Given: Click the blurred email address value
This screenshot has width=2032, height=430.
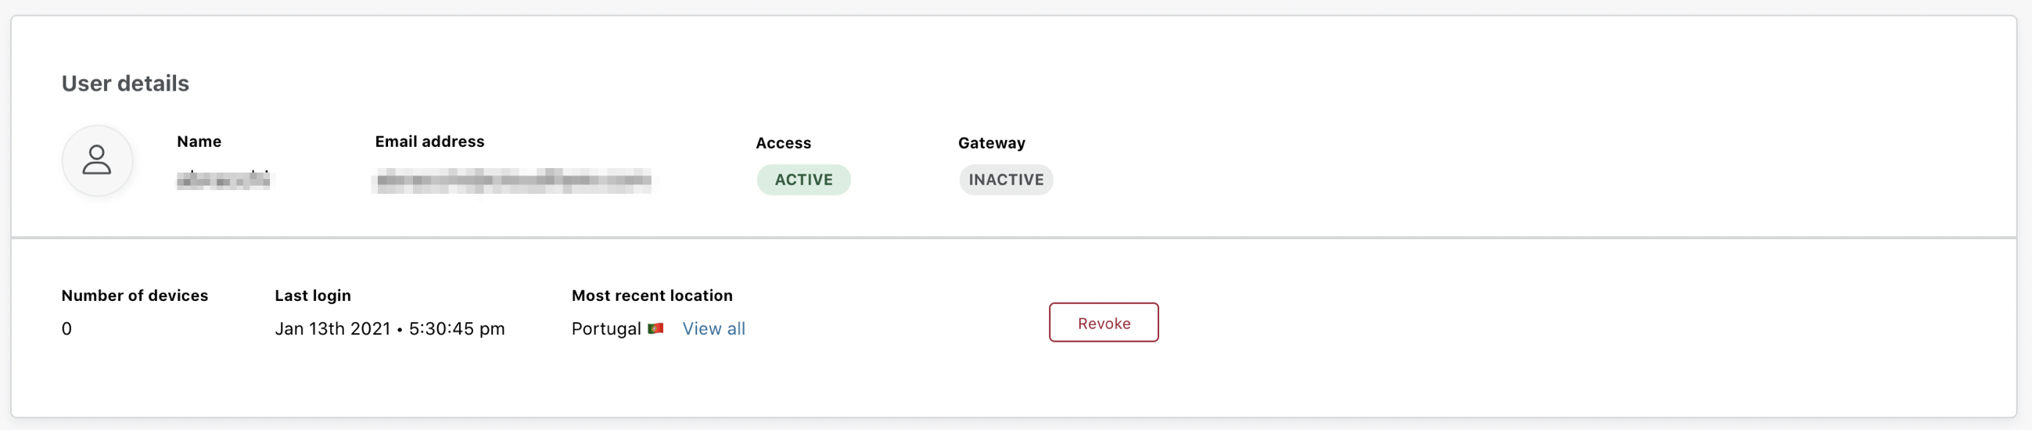Looking at the screenshot, I should coord(514,181).
